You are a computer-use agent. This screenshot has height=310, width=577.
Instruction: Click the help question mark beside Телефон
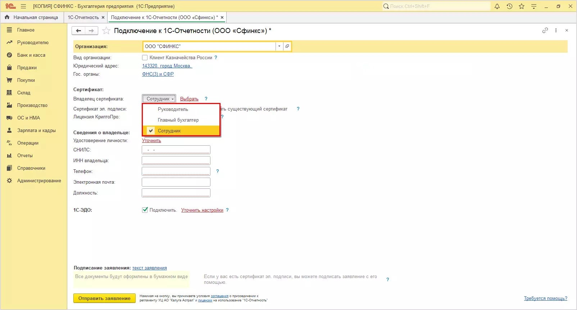point(217,171)
